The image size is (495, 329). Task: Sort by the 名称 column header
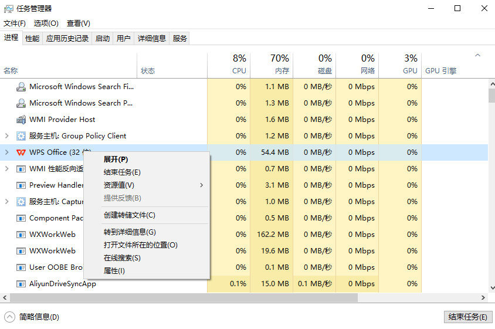(x=69, y=65)
